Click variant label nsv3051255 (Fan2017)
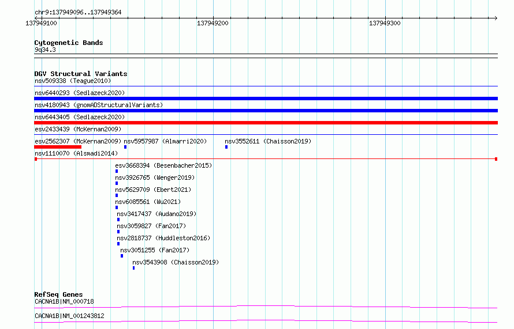The image size is (514, 329). tap(155, 250)
